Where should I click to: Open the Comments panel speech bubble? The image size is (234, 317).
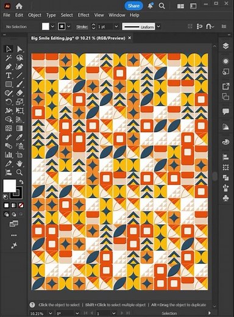coord(225,112)
